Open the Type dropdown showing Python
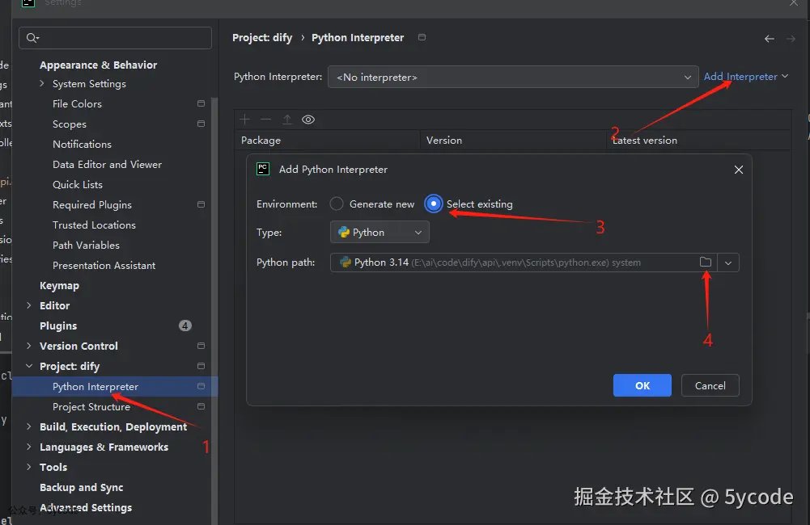Screen dimensions: 810x525 pyautogui.click(x=380, y=232)
